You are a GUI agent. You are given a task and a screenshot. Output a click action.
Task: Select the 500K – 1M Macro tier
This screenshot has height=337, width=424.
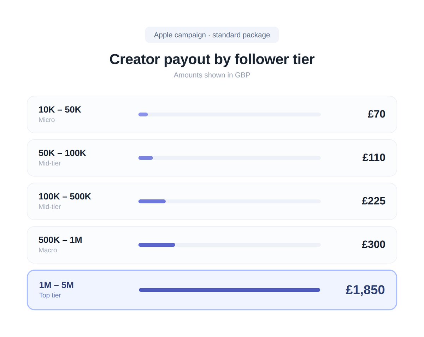(212, 245)
